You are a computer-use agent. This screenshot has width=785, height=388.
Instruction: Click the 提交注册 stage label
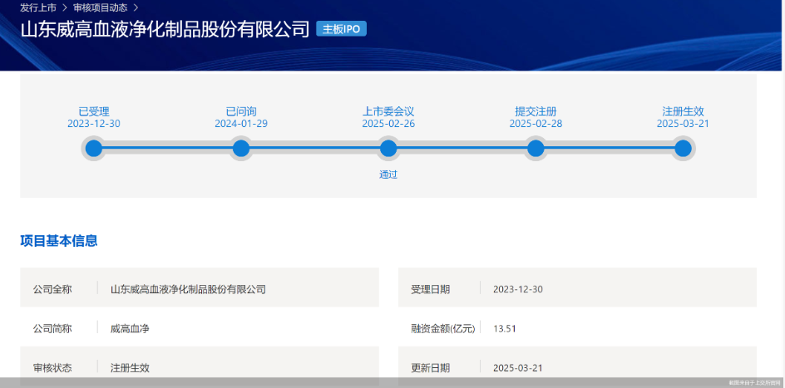[x=536, y=111]
